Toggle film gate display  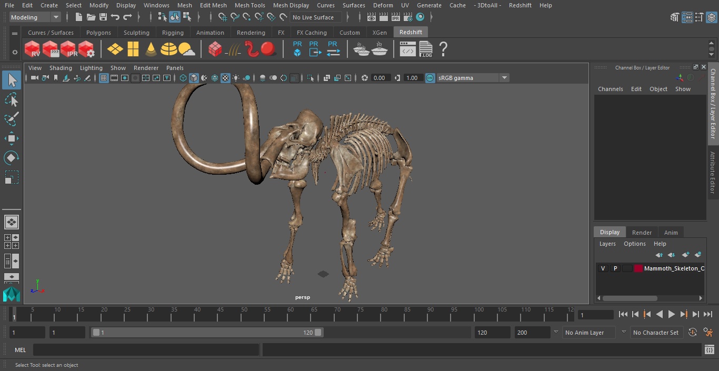coord(114,78)
